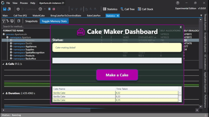Open the Call Stack view
The height and width of the screenshot is (117, 209).
(145, 9)
